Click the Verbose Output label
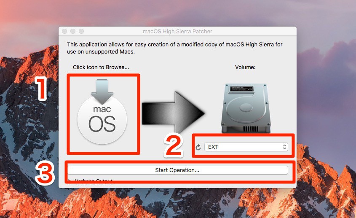356x218 pixels. click(94, 181)
